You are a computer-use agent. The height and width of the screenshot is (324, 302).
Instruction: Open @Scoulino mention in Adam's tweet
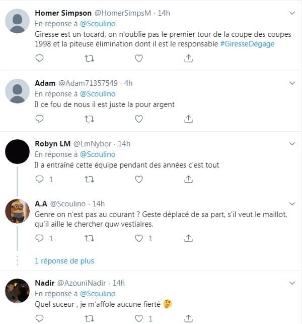tap(98, 94)
